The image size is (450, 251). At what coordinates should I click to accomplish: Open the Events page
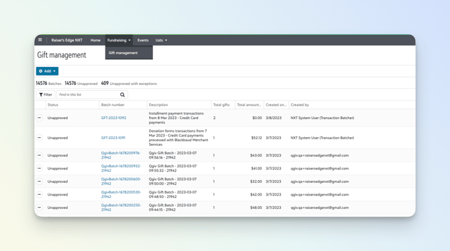(x=143, y=40)
